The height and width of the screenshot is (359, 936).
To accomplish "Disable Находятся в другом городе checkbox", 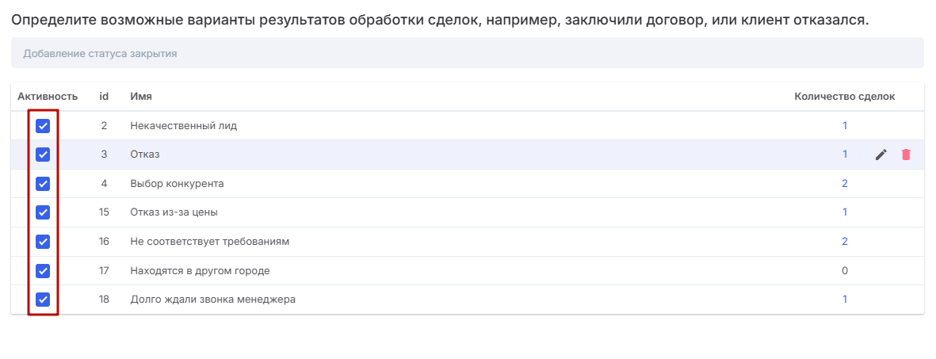I will pyautogui.click(x=43, y=271).
